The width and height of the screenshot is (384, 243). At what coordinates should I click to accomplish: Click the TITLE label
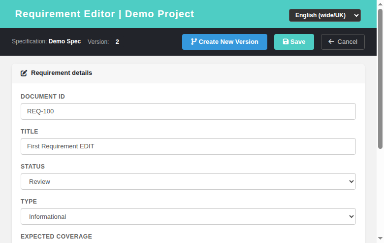(x=30, y=132)
